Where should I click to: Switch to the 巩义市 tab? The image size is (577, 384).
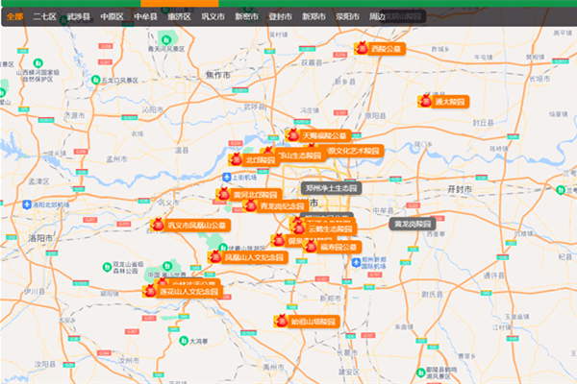point(213,16)
